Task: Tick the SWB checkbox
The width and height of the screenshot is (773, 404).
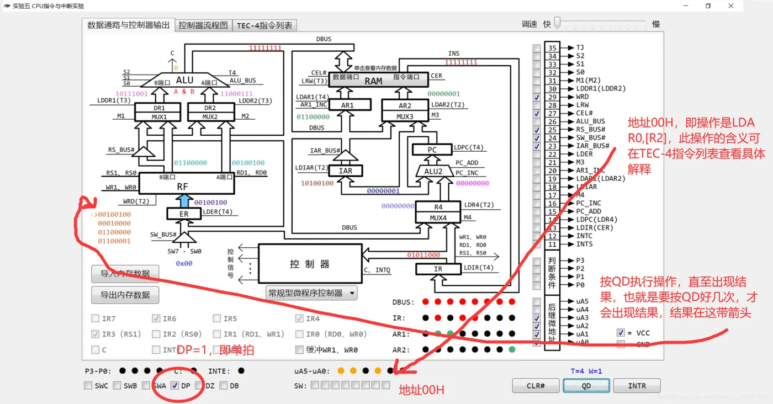Action: 117,386
